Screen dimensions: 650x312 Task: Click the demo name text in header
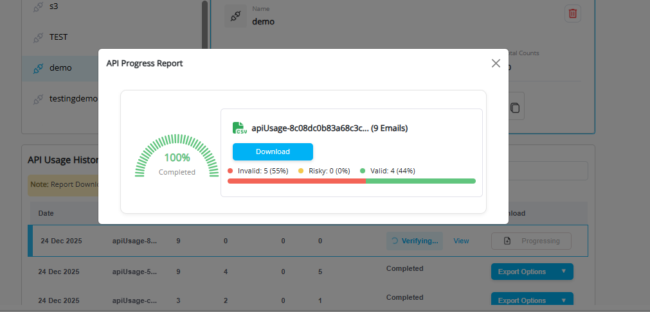[263, 22]
